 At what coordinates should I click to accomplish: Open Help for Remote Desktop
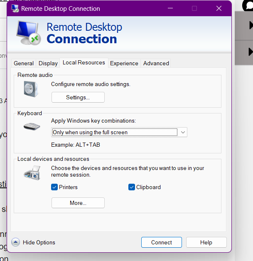[x=206, y=242]
